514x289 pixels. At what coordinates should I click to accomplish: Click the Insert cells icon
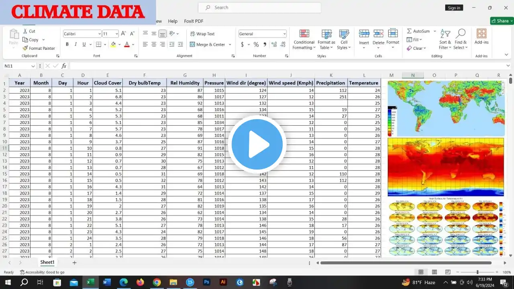point(364,35)
